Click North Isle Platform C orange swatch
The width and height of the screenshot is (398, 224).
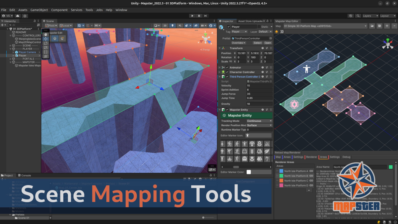pos(281,181)
